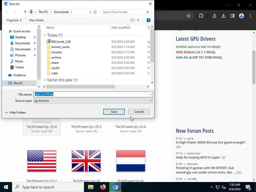Image resolution: width=256 pixels, height=192 pixels.
Task: Select the torrents folder
Action: point(56,52)
